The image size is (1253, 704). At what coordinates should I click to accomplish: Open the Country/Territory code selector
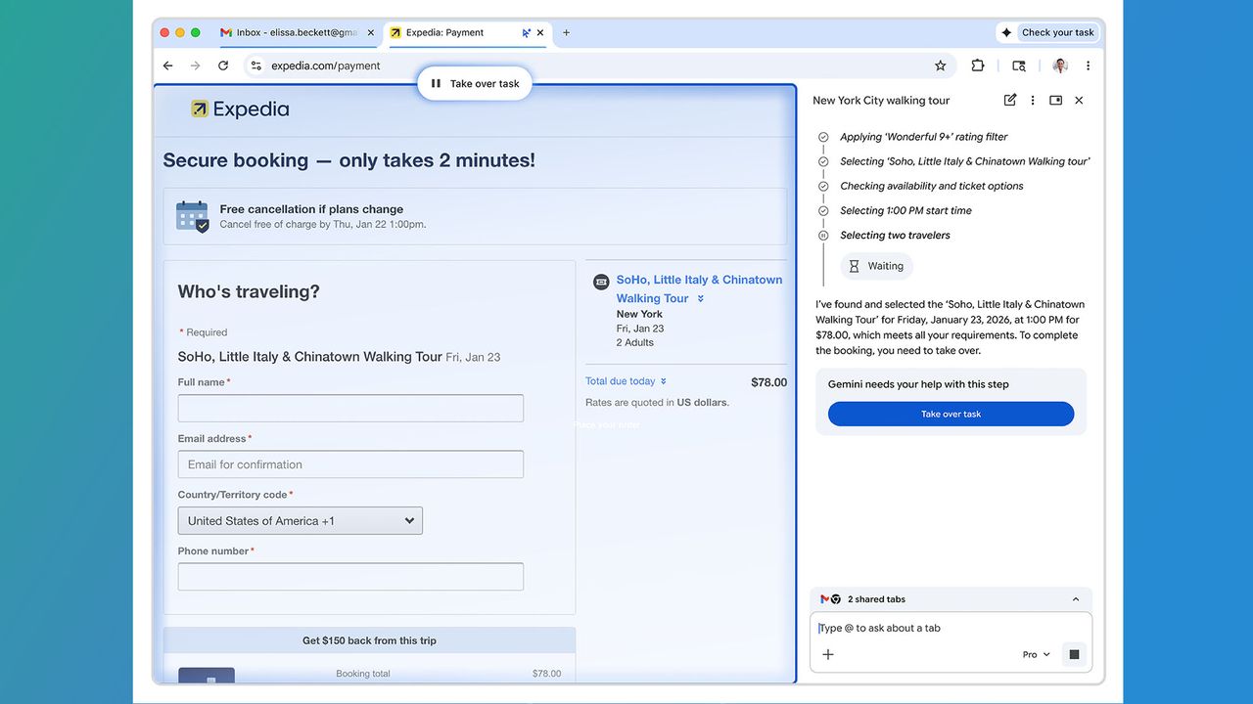click(x=300, y=520)
